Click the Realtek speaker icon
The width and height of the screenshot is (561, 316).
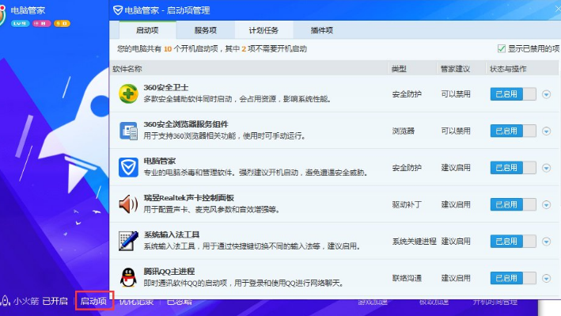(128, 204)
